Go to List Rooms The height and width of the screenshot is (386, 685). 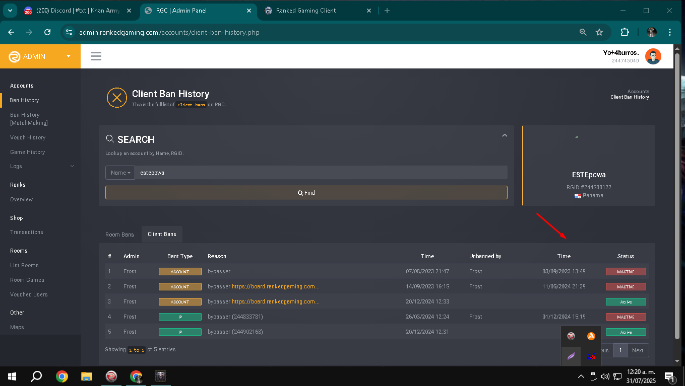pos(24,265)
